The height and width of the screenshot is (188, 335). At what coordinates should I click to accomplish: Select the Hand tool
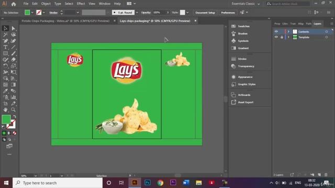[6, 110]
